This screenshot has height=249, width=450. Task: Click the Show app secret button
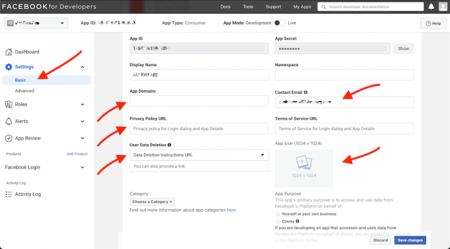(x=403, y=48)
